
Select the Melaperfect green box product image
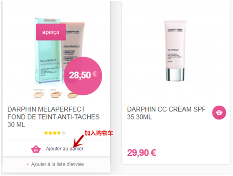47,52
